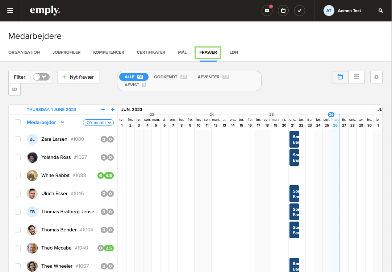Tick the select-all checkbox above employees
Screen dimensions: 392x272
pos(18,122)
